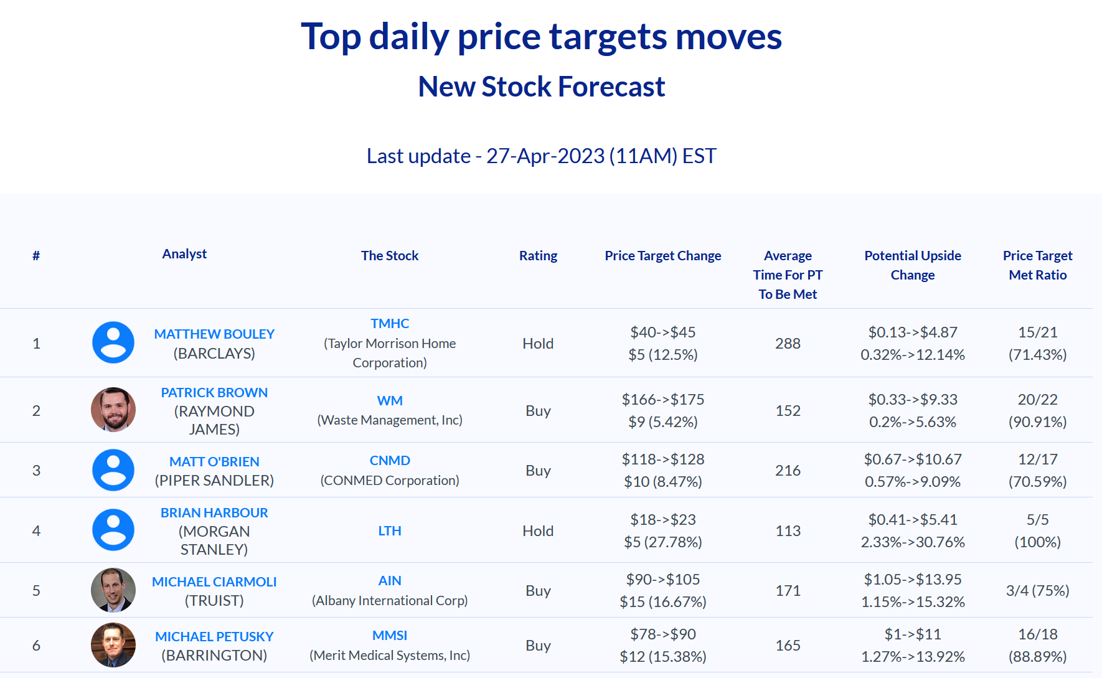Open the AIN stock ticker link
Viewport: 1102px width, 678px height.
coord(390,580)
